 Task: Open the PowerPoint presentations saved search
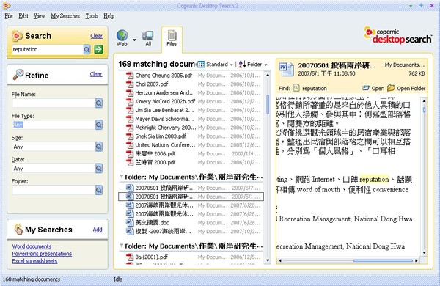click(42, 254)
